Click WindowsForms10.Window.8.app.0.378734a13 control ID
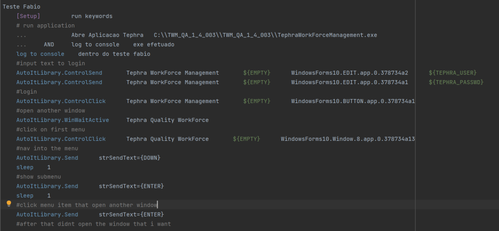499x231 pixels. point(348,139)
